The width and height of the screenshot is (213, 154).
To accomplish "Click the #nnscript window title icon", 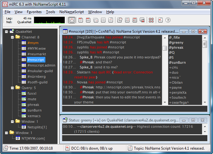I will click(x=65, y=31).
